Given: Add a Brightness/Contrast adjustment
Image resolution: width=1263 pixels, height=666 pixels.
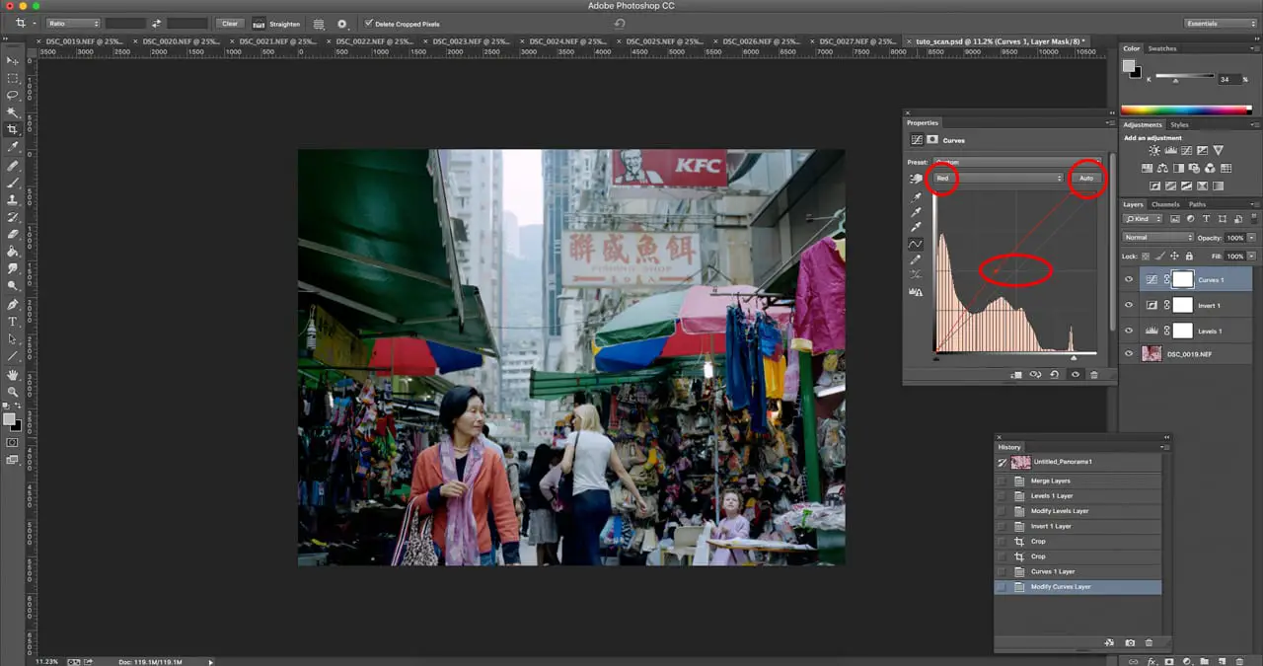Looking at the screenshot, I should coord(1155,151).
